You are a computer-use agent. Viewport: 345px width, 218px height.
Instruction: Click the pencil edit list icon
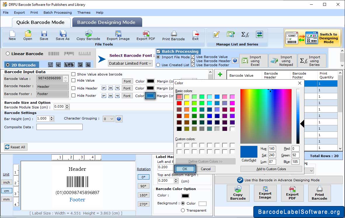pos(217,34)
